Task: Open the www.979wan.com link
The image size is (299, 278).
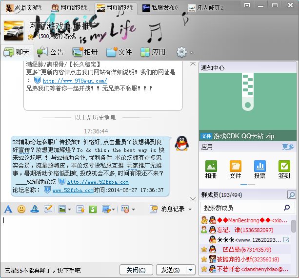Action: pyautogui.click(x=75, y=81)
